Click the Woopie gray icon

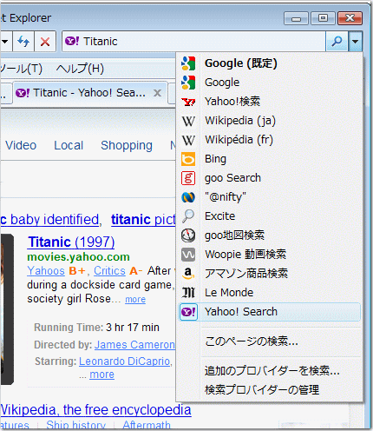[188, 255]
